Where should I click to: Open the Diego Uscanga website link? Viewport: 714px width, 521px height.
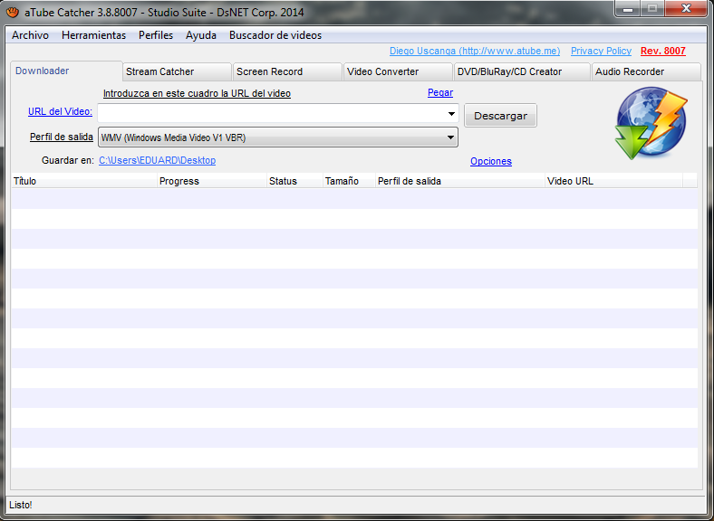pos(475,51)
